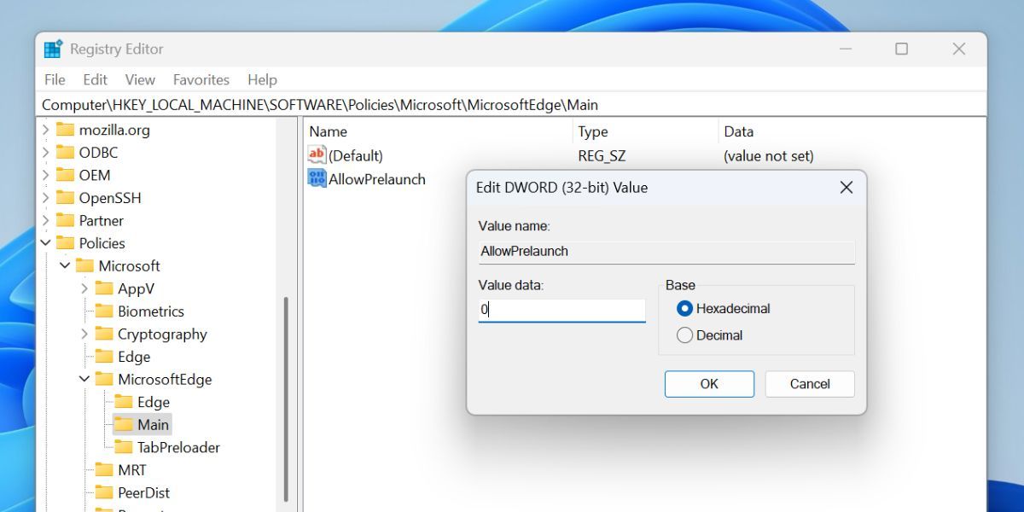Click the MRT folder icon
This screenshot has width=1024, height=512.
point(105,469)
